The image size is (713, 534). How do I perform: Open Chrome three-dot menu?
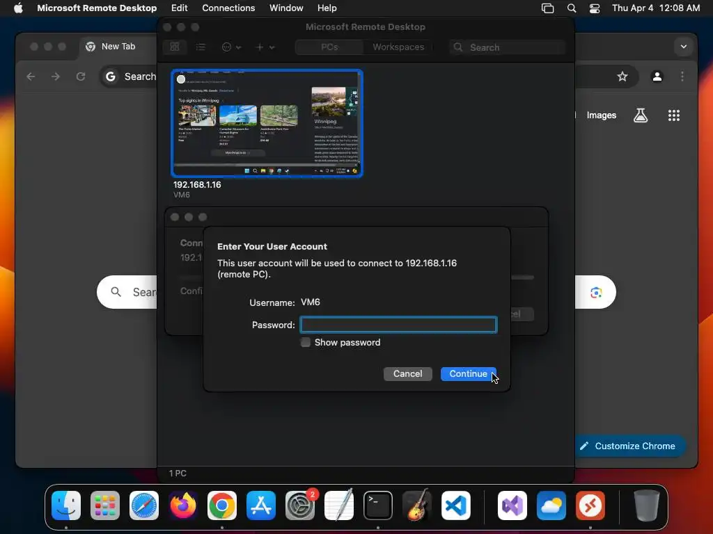point(682,76)
